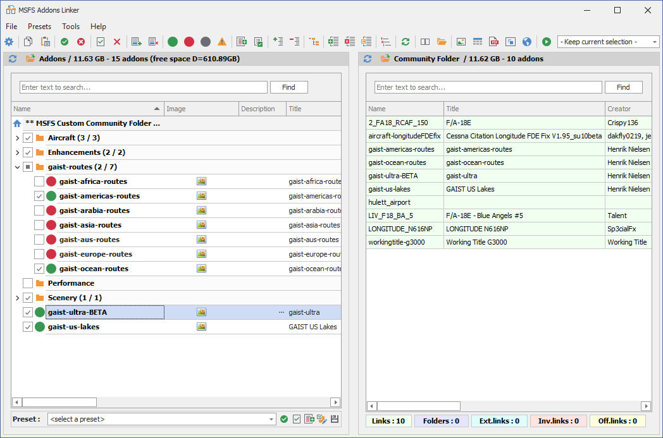The height and width of the screenshot is (438, 663).
Task: Click the red X toolbar icon
Action: (117, 42)
